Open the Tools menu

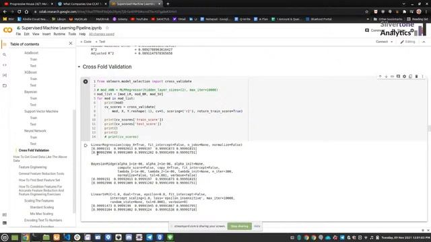click(x=72, y=34)
